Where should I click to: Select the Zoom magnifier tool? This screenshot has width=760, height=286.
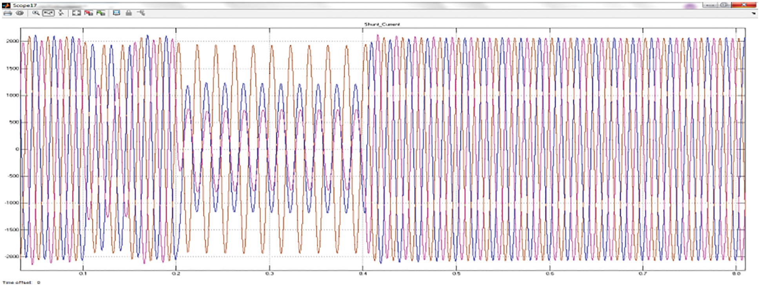pos(36,13)
